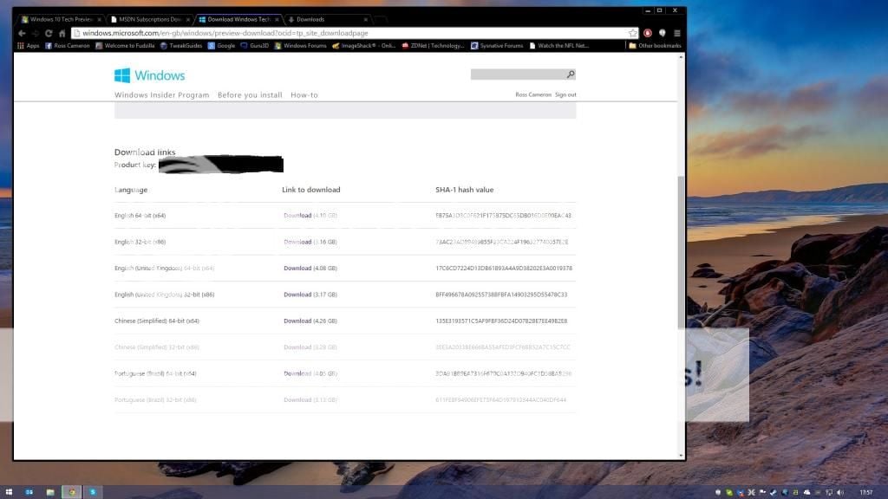Go back using the browser back arrow
Viewport: 888px width, 499px height.
point(22,34)
